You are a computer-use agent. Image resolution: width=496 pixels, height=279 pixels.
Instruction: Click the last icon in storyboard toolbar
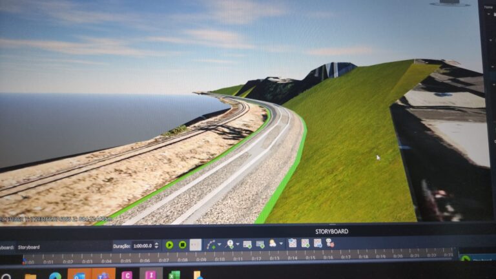pos(330,243)
